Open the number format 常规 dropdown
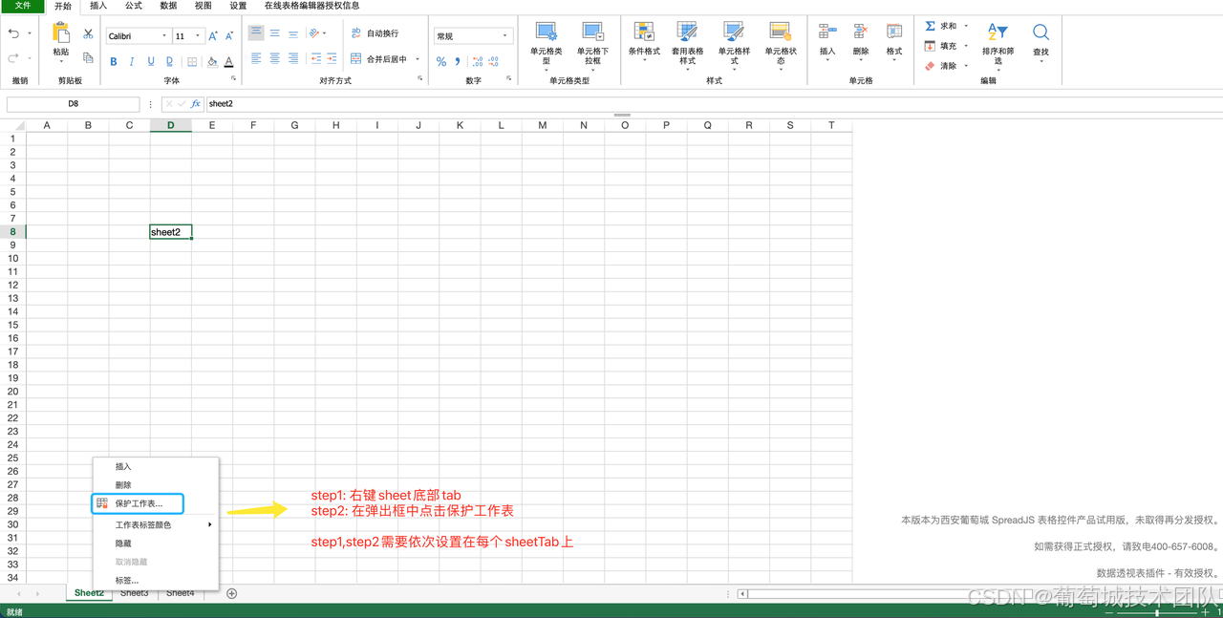 (x=472, y=36)
